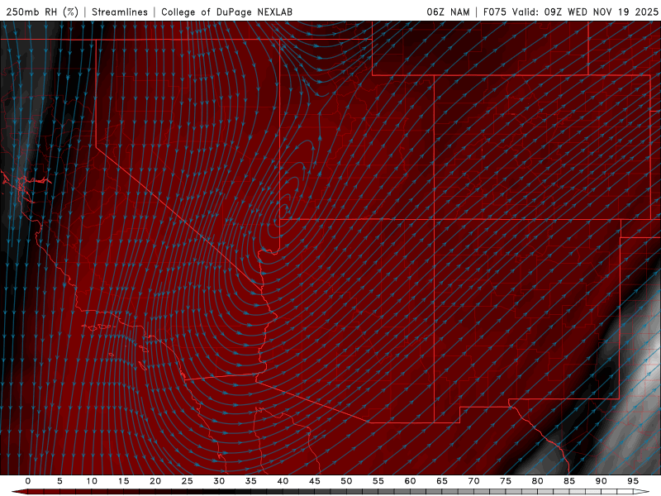Click the color scale label "65"

point(442,481)
